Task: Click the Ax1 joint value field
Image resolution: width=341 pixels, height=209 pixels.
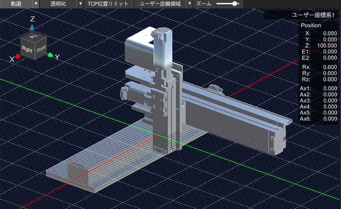Action: pyautogui.click(x=329, y=88)
